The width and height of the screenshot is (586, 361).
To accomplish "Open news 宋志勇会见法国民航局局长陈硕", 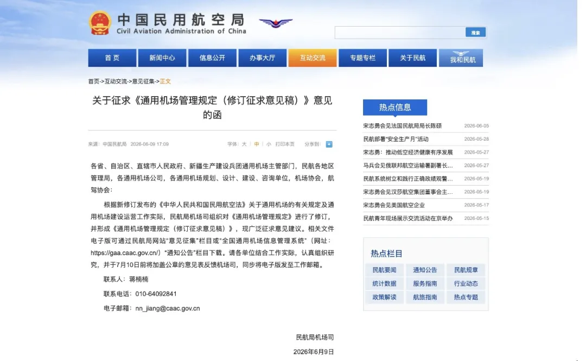I will coord(402,126).
